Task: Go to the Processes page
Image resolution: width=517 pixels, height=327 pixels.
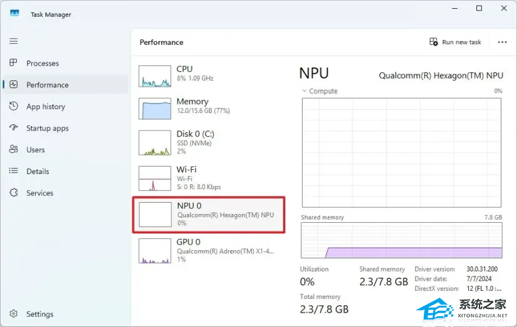Action: (65, 63)
